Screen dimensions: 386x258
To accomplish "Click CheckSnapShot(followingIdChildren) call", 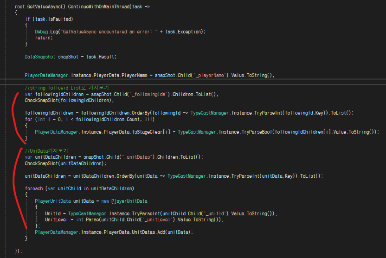I will coord(69,100).
